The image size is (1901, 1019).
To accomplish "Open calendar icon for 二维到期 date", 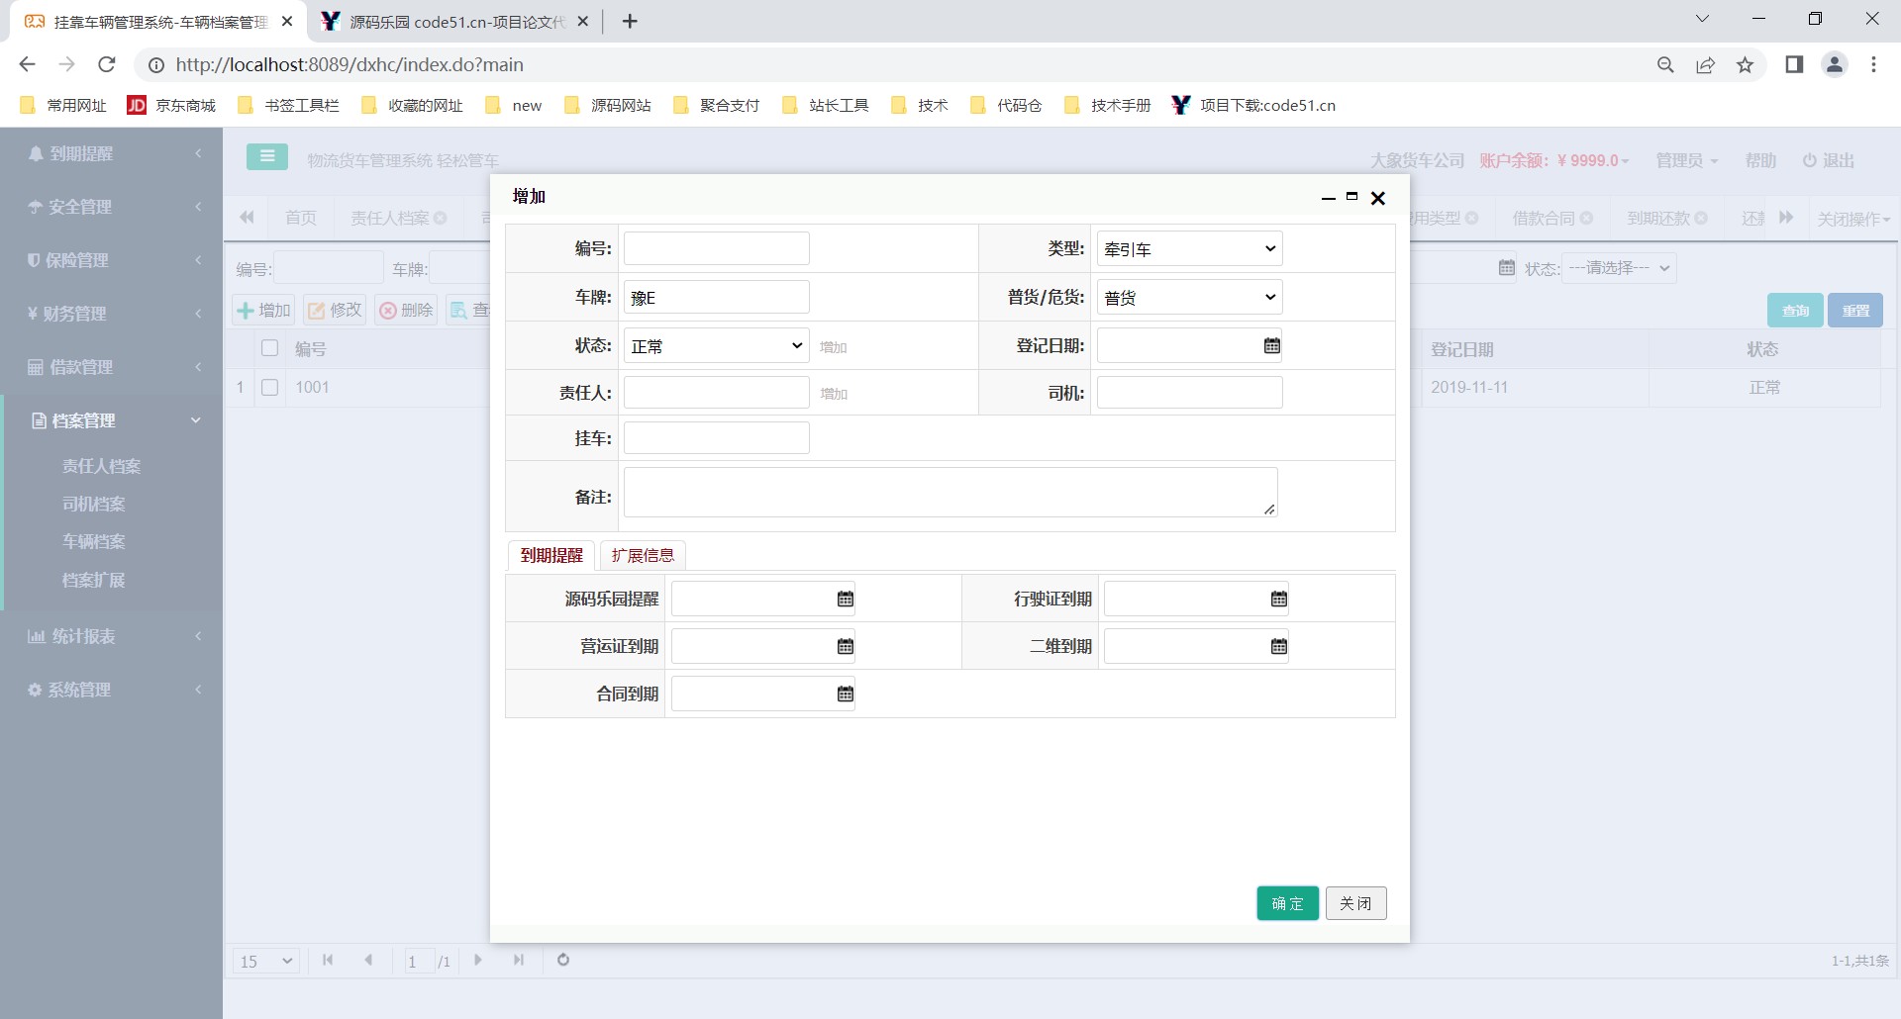I will pyautogui.click(x=1279, y=646).
